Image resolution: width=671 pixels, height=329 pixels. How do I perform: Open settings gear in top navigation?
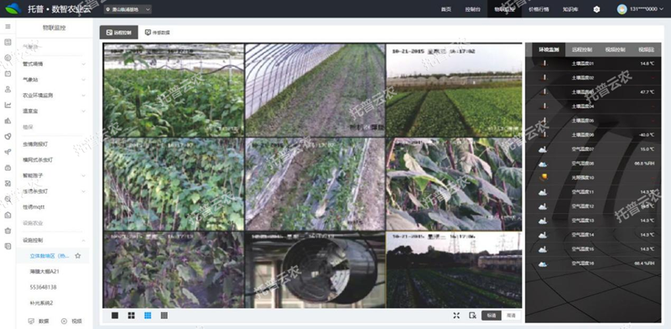click(x=596, y=9)
